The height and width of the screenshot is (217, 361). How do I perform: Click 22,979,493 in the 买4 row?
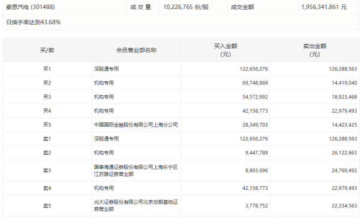(344, 111)
